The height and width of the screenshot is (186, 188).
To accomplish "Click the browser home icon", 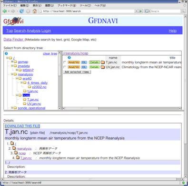I will point(35,11).
